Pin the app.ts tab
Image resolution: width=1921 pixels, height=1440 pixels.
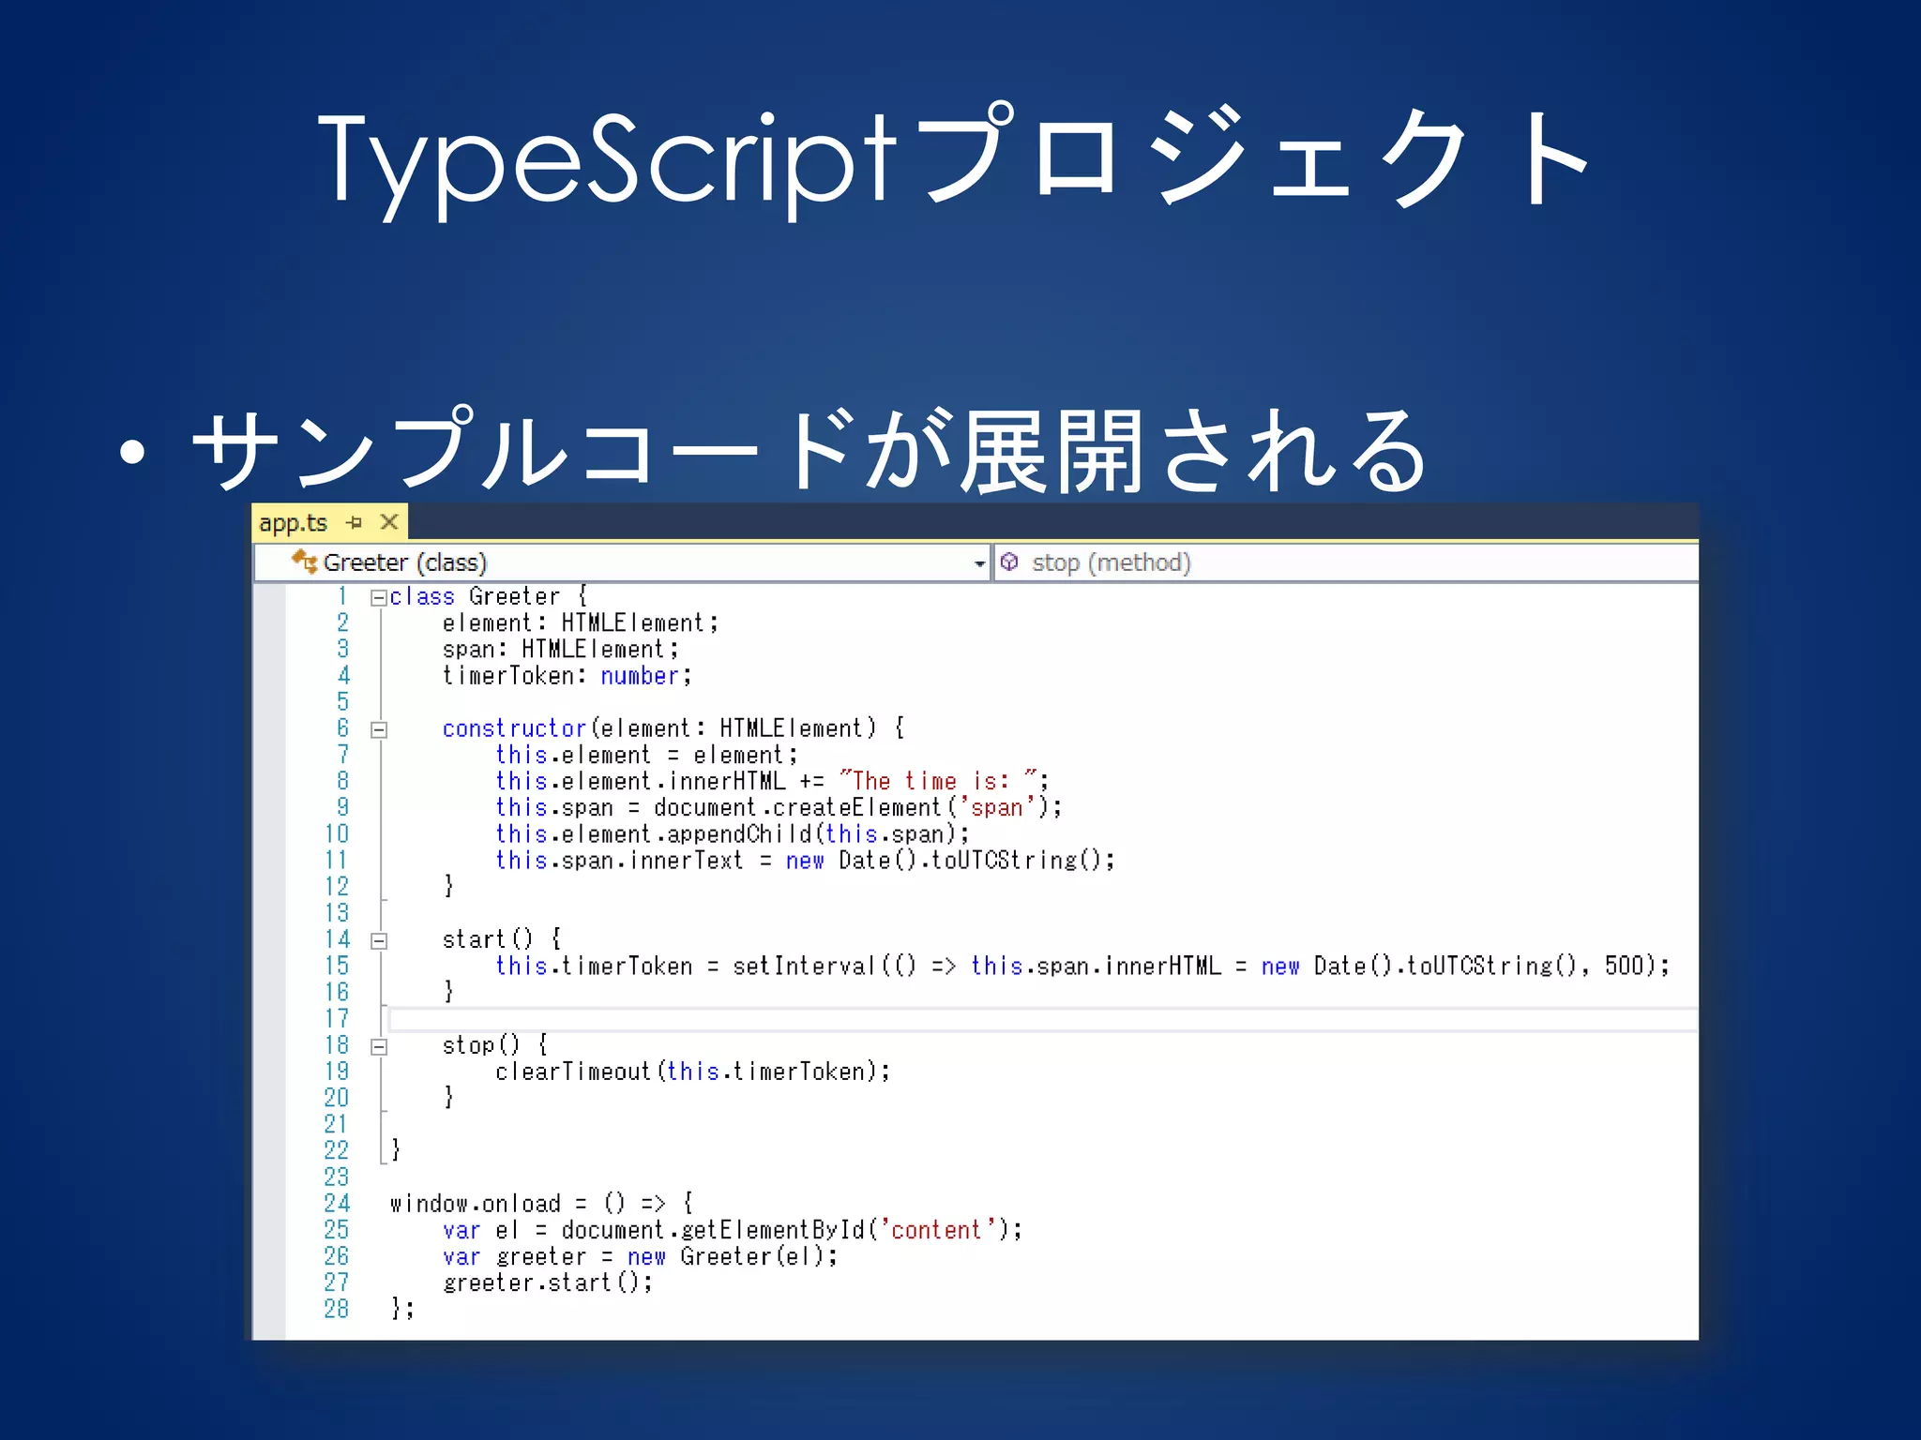(x=354, y=522)
